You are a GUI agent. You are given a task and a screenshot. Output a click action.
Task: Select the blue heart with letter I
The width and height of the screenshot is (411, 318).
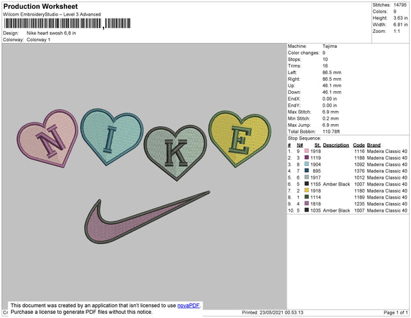112,136
